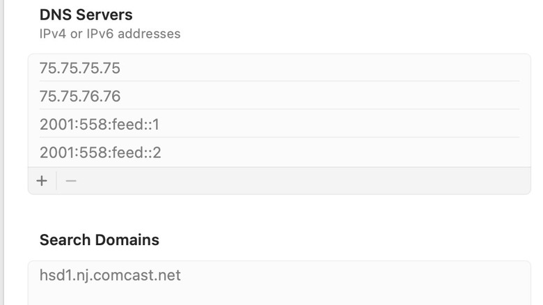
Task: Highlight the 2001:558:feed::2 DNS entry
Action: click(100, 152)
